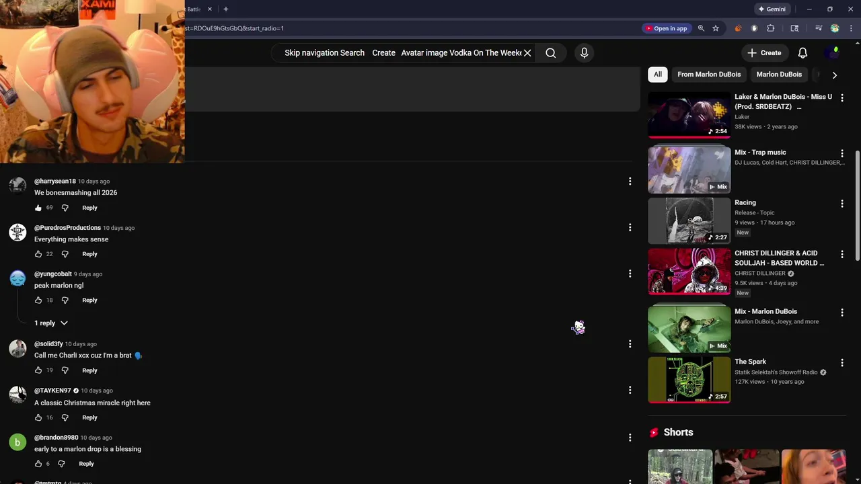Viewport: 861px width, 484px height.
Task: Open 'The Spark' video thumbnail
Action: tap(689, 380)
